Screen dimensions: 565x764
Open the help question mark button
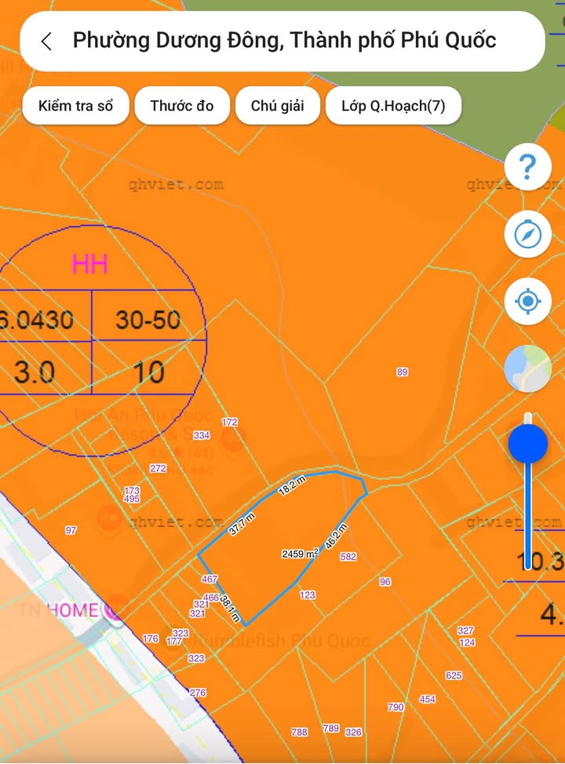[x=527, y=166]
